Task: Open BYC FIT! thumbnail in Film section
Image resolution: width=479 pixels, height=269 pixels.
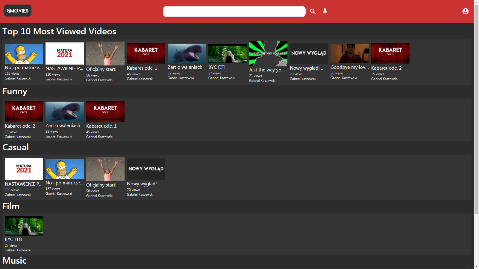Action: coord(24,226)
